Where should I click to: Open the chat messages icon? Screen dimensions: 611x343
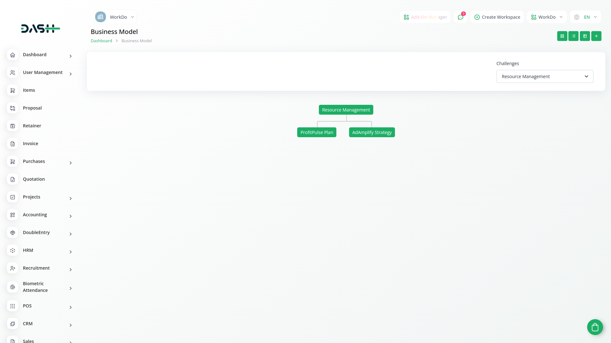(460, 17)
